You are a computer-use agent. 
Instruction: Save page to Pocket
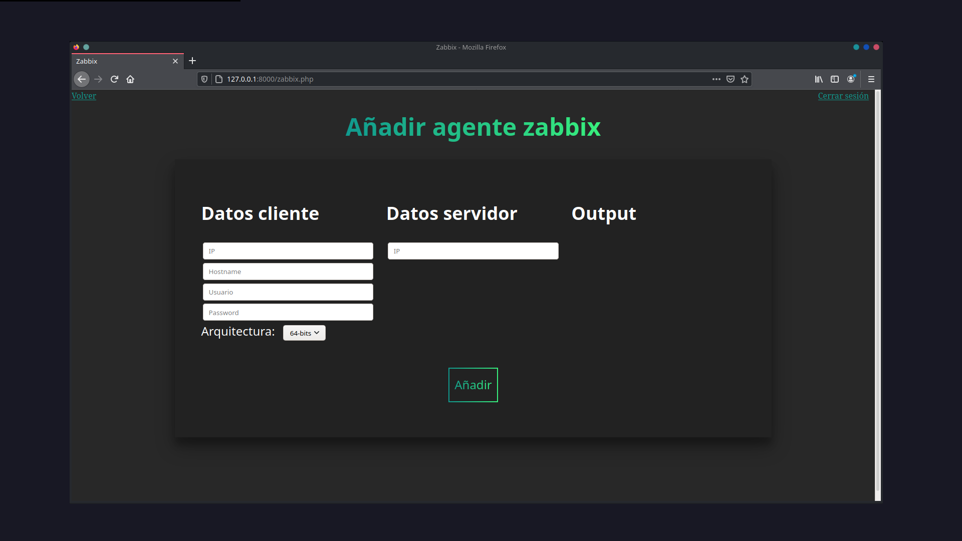[x=730, y=79]
